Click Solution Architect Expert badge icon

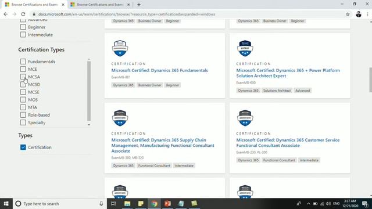tap(245, 48)
